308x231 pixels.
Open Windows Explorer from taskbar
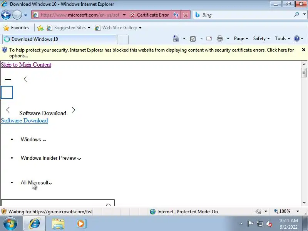[58, 224]
